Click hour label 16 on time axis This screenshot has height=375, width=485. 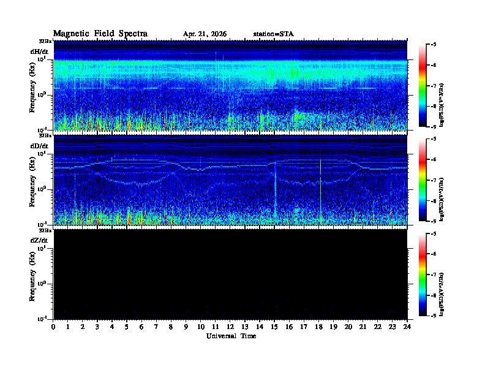point(289,327)
